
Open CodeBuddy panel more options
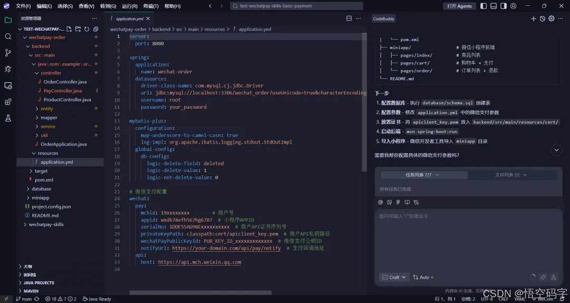click(560, 18)
